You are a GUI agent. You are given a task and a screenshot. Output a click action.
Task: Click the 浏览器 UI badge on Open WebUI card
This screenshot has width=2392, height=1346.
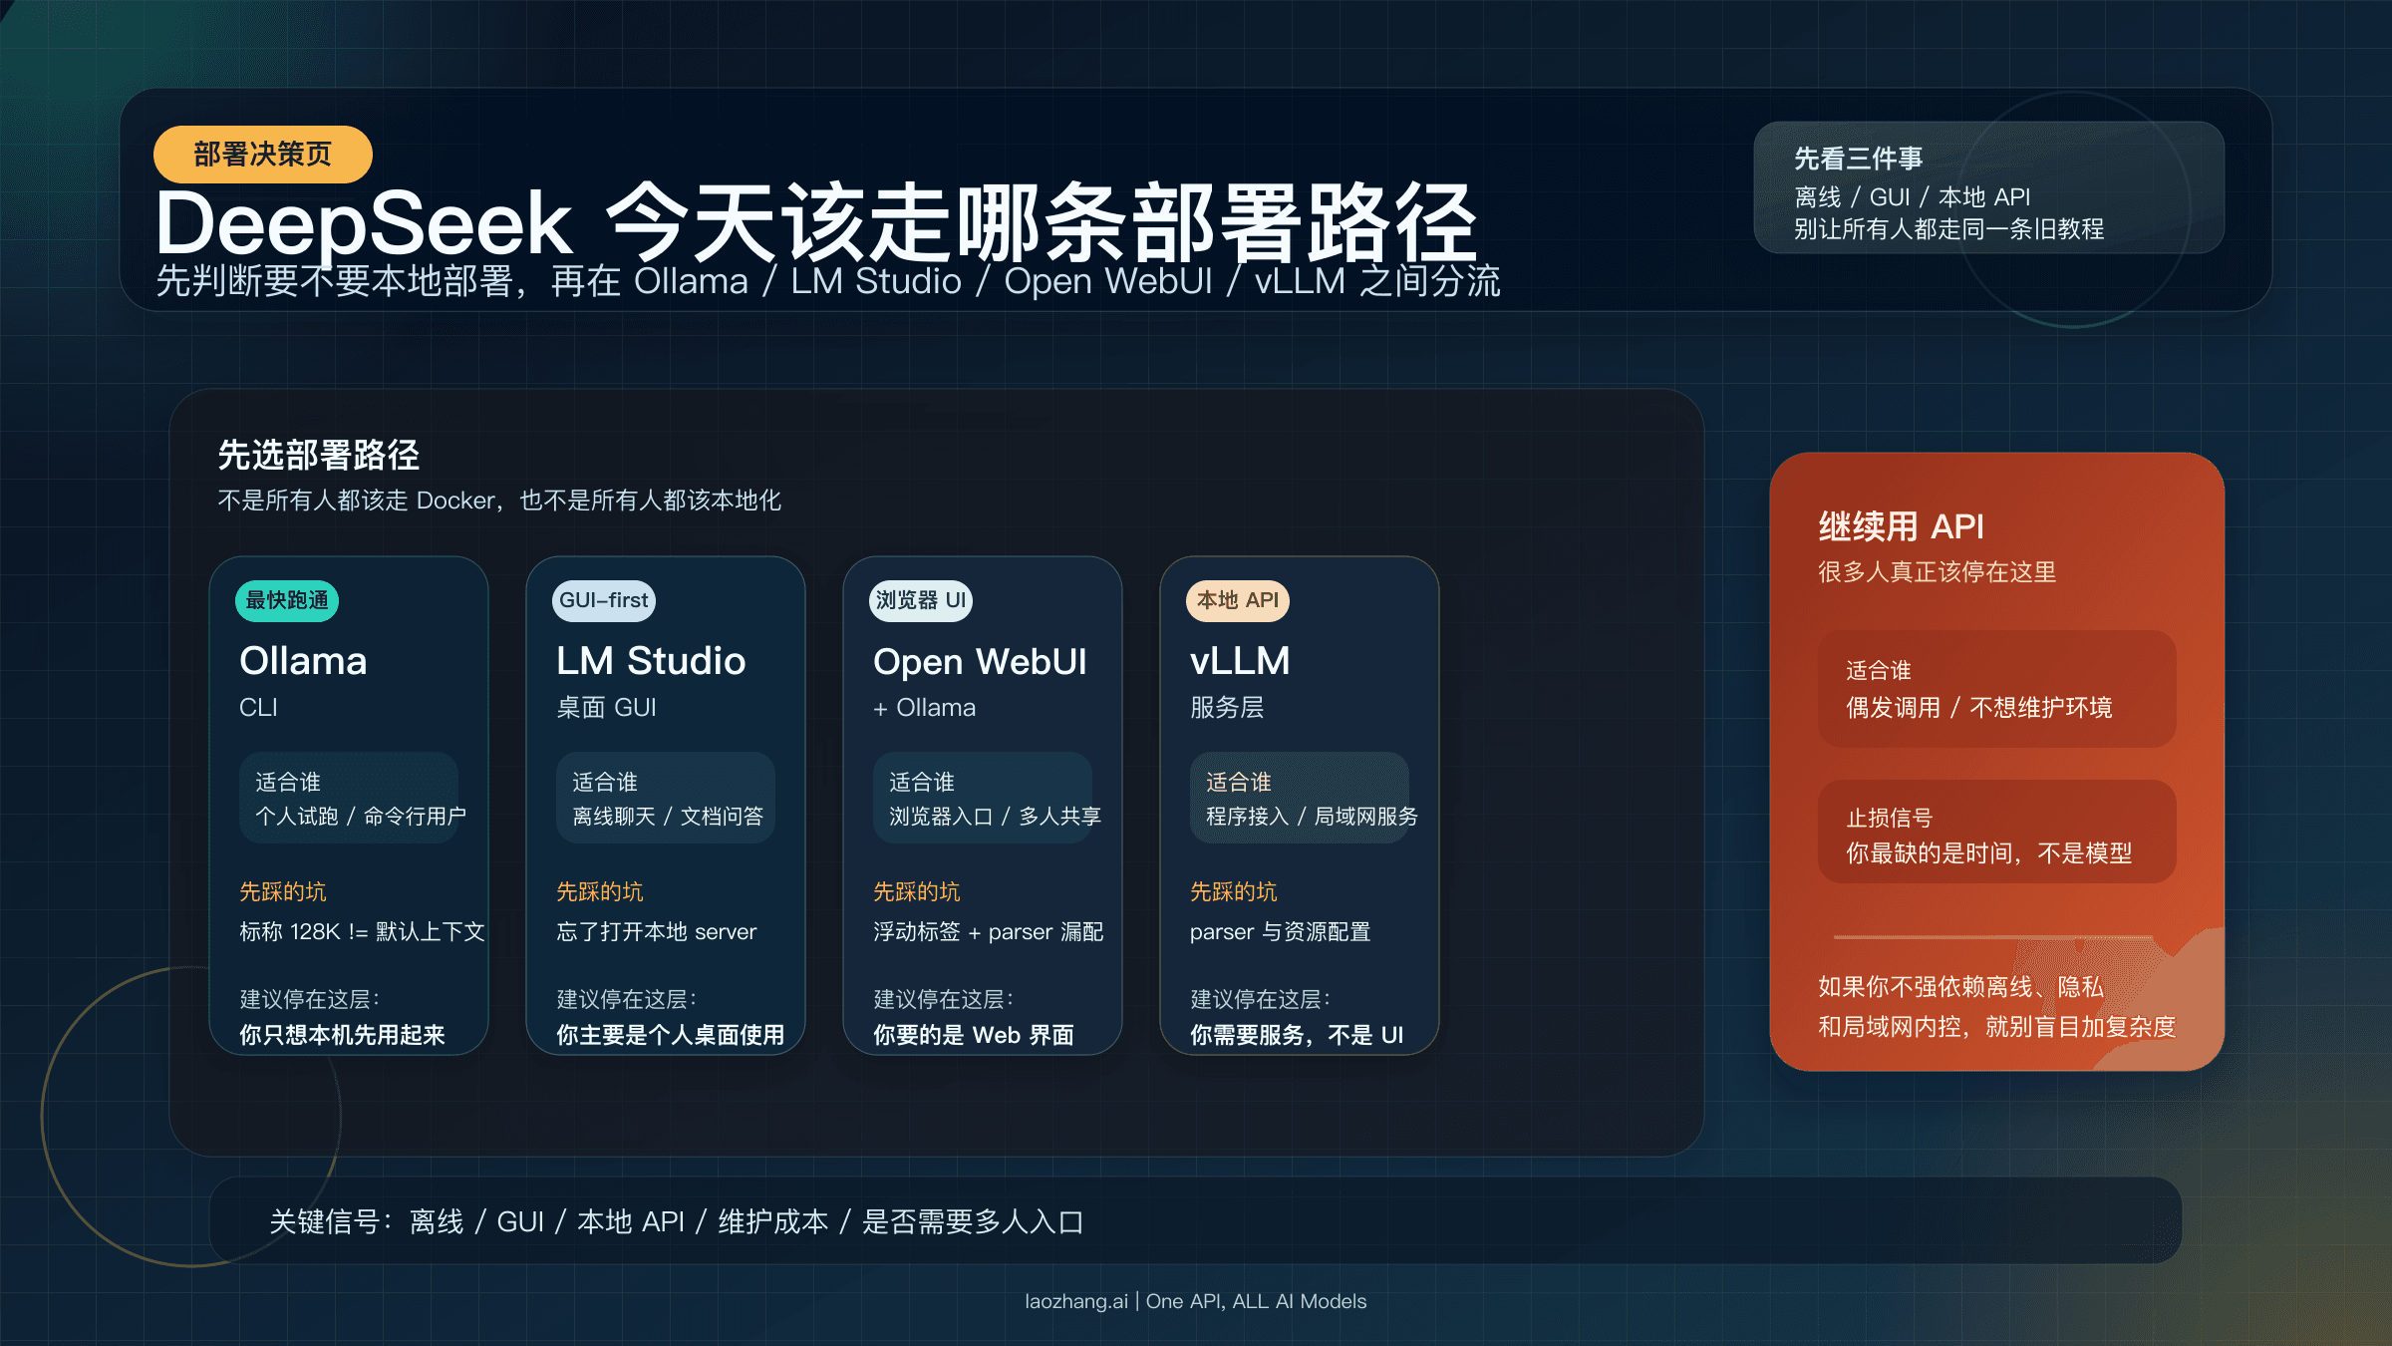point(922,601)
